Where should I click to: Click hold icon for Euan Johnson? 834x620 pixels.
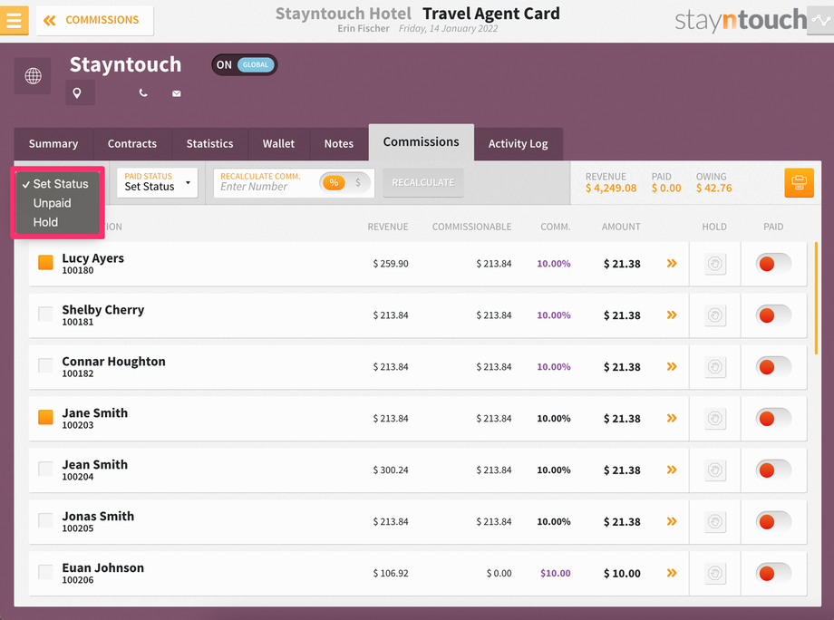point(715,573)
